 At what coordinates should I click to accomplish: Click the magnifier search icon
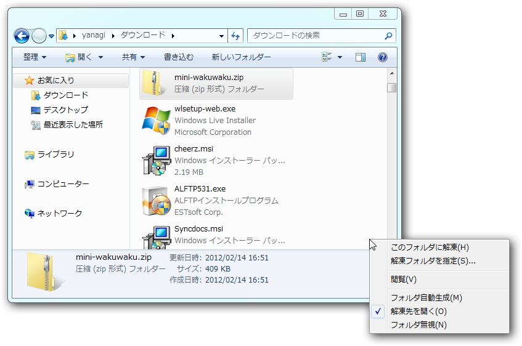(388, 36)
